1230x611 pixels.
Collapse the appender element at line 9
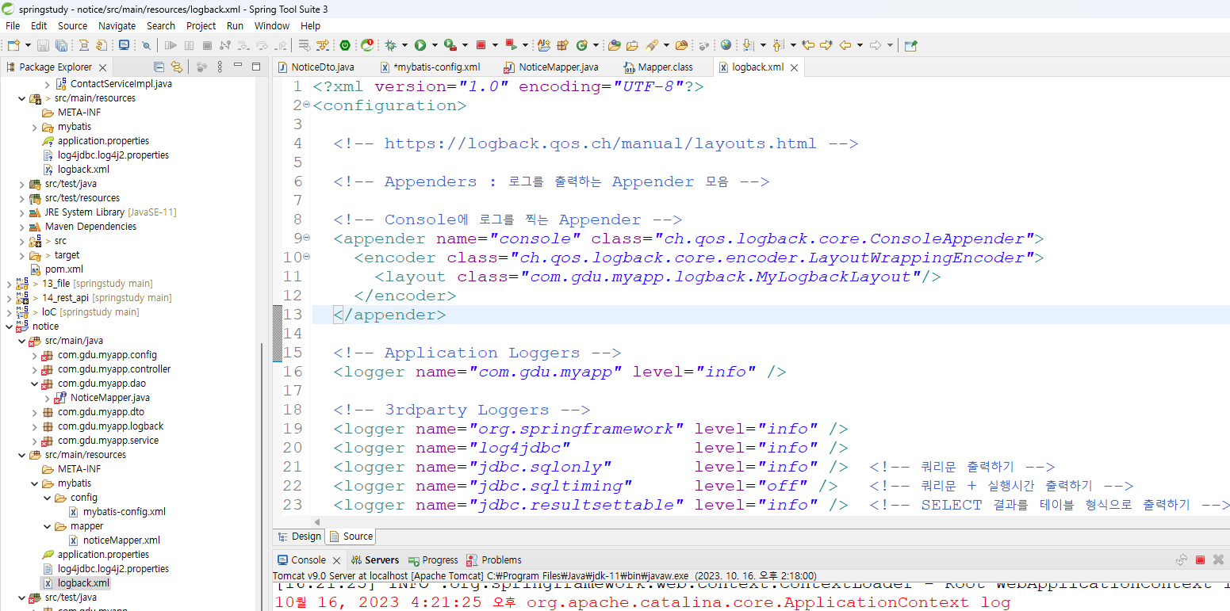click(307, 238)
